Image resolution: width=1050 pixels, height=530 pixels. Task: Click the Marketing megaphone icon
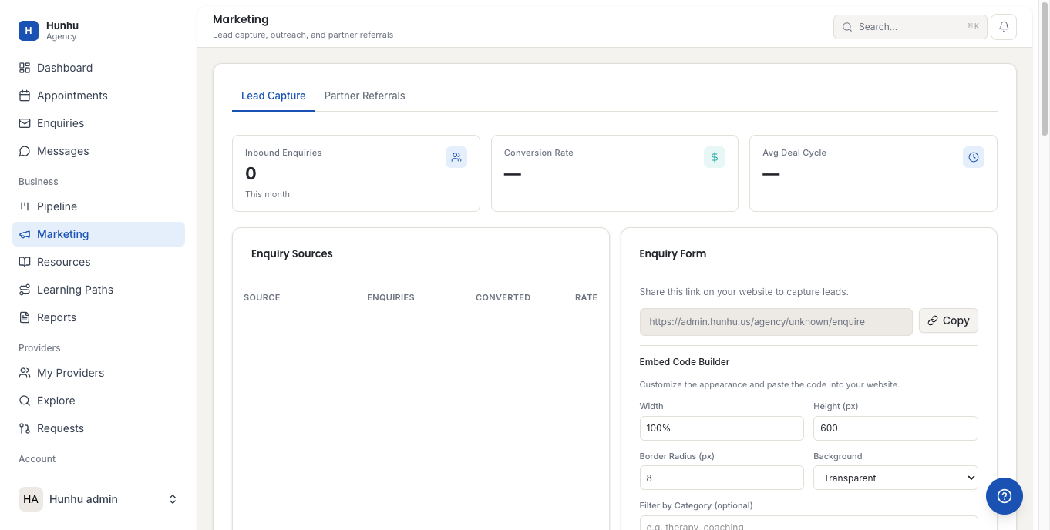click(x=25, y=234)
